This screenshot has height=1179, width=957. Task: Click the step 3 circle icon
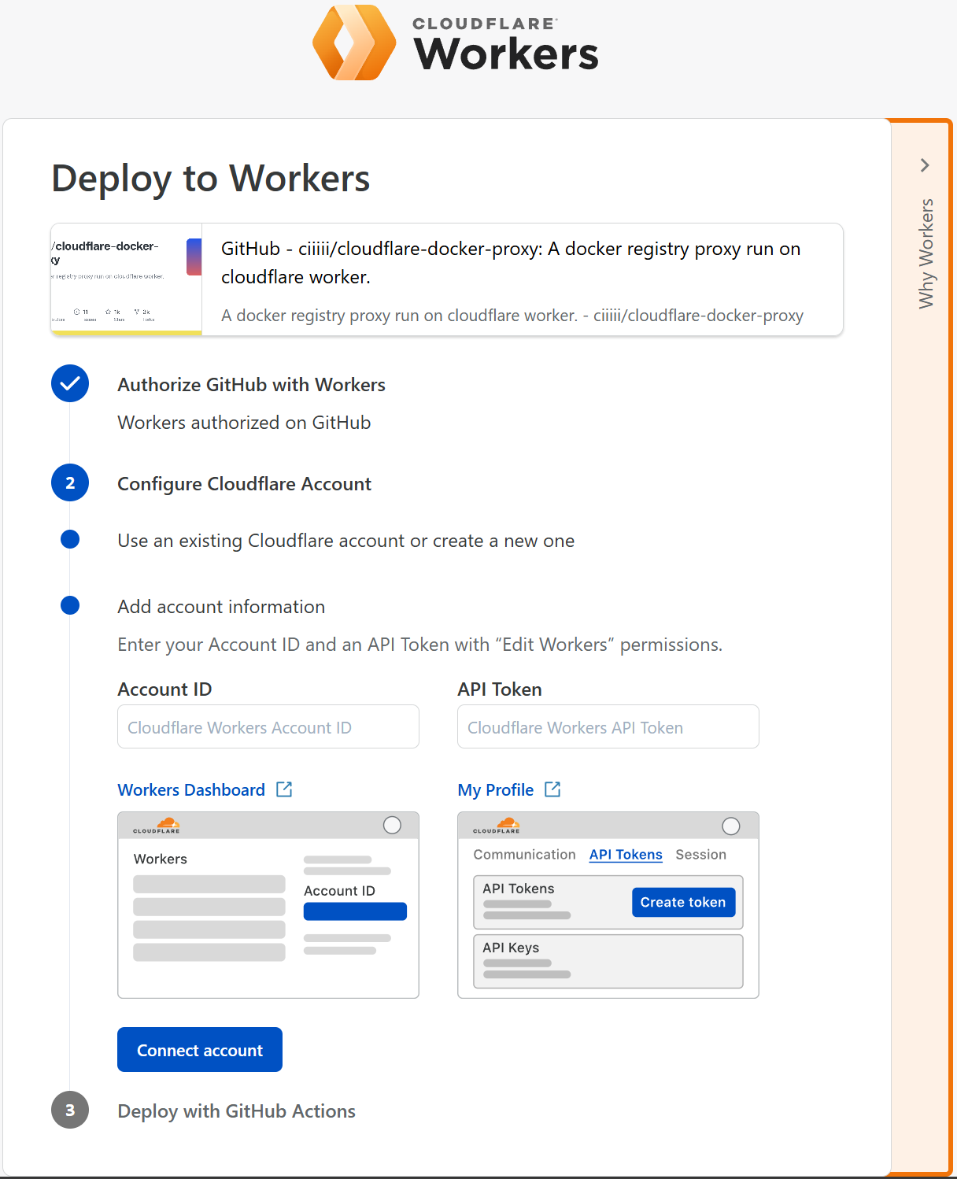[70, 1110]
